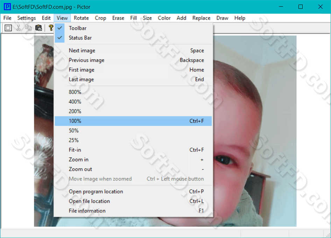Select First image menu entry

click(x=133, y=70)
